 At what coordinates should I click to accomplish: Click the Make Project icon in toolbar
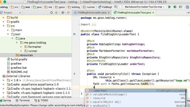point(116,7)
